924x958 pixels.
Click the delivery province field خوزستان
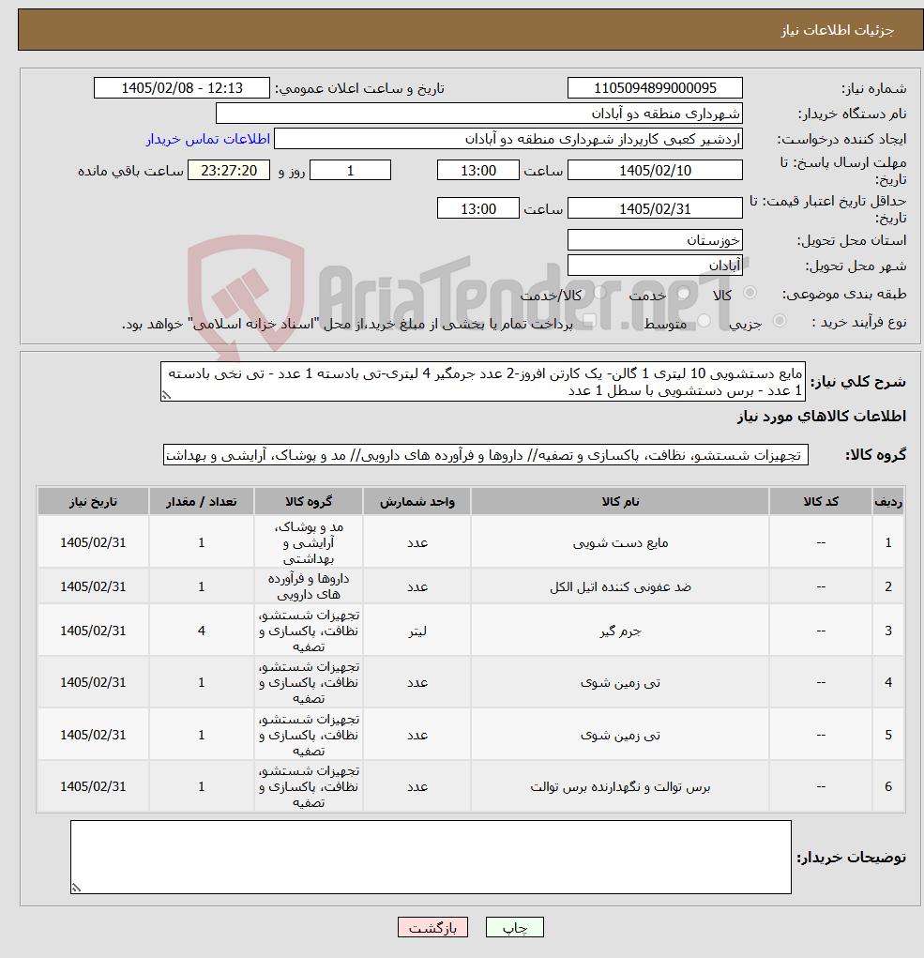point(655,240)
